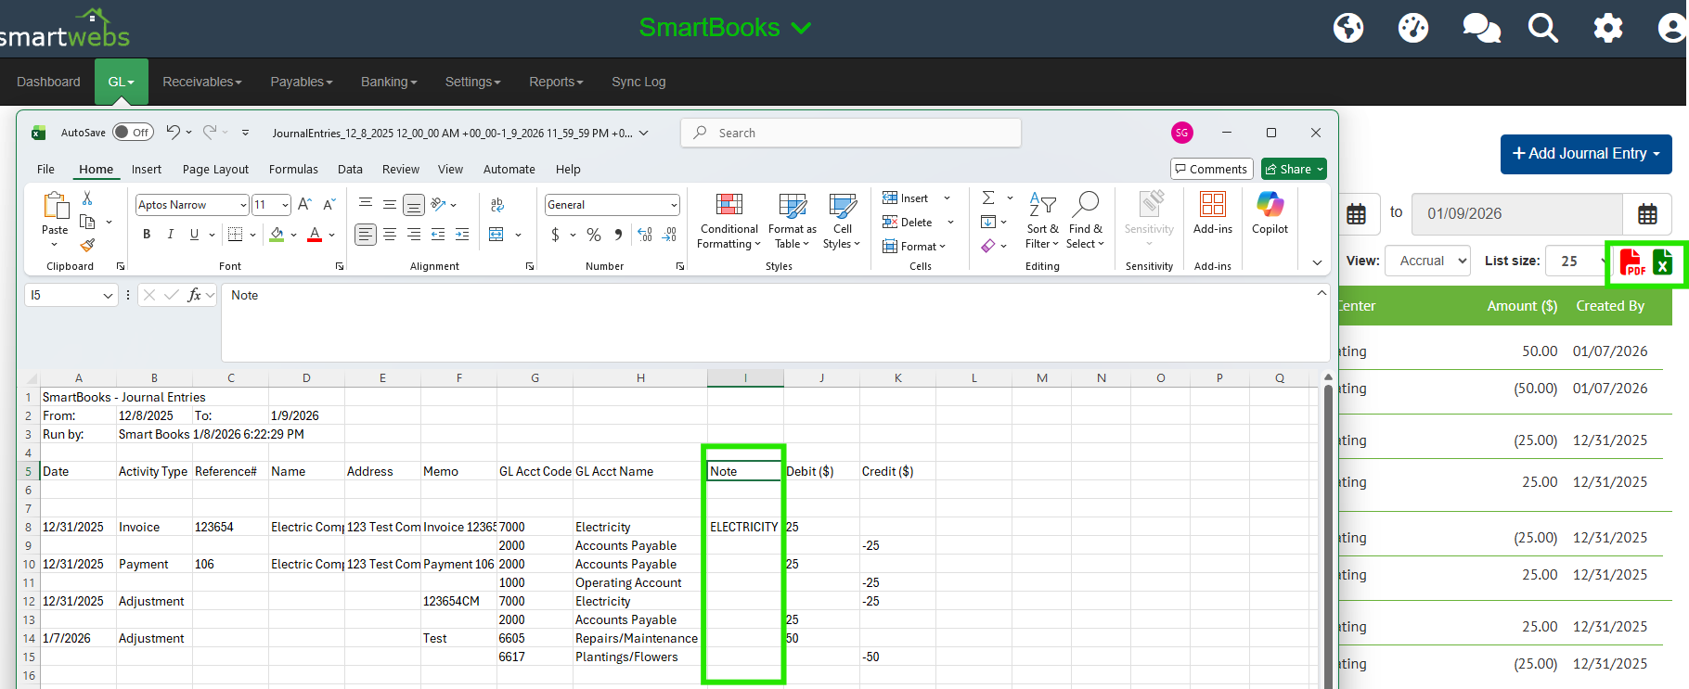This screenshot has height=689, width=1689.
Task: Open the General number format dropdown
Action: click(x=674, y=205)
